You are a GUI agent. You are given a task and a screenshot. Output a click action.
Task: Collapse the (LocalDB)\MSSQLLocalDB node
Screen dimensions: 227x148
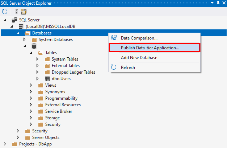[12, 26]
